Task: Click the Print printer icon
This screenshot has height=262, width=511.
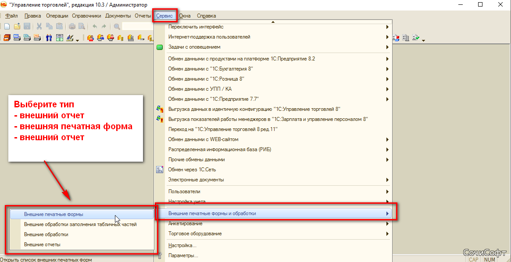Action: tap(71, 27)
